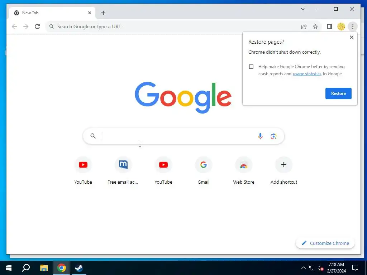The width and height of the screenshot is (367, 275).
Task: Add a new shortcut tile
Action: [284, 171]
